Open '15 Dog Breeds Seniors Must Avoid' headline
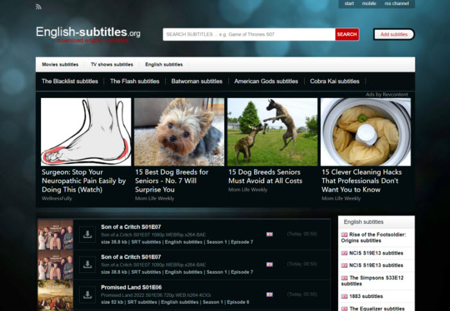This screenshot has height=311, width=450. pos(265,176)
